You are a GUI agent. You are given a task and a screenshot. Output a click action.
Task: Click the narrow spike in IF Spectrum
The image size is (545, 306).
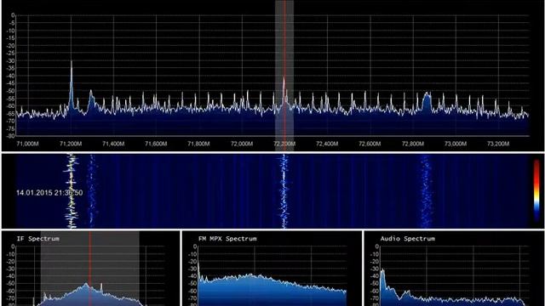[101, 289]
